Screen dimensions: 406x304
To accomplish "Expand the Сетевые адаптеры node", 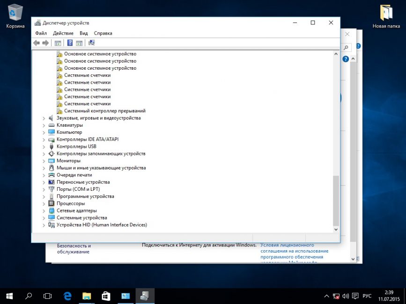I will tap(44, 211).
